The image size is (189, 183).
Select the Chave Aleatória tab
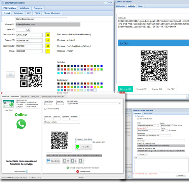[x=52, y=13]
